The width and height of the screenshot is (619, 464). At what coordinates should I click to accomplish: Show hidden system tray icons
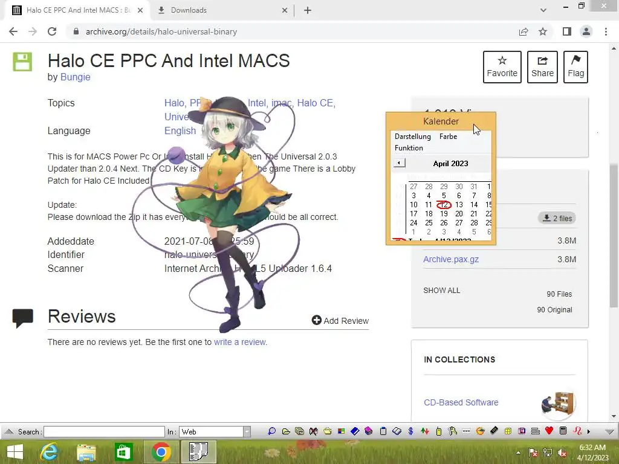[518, 453]
